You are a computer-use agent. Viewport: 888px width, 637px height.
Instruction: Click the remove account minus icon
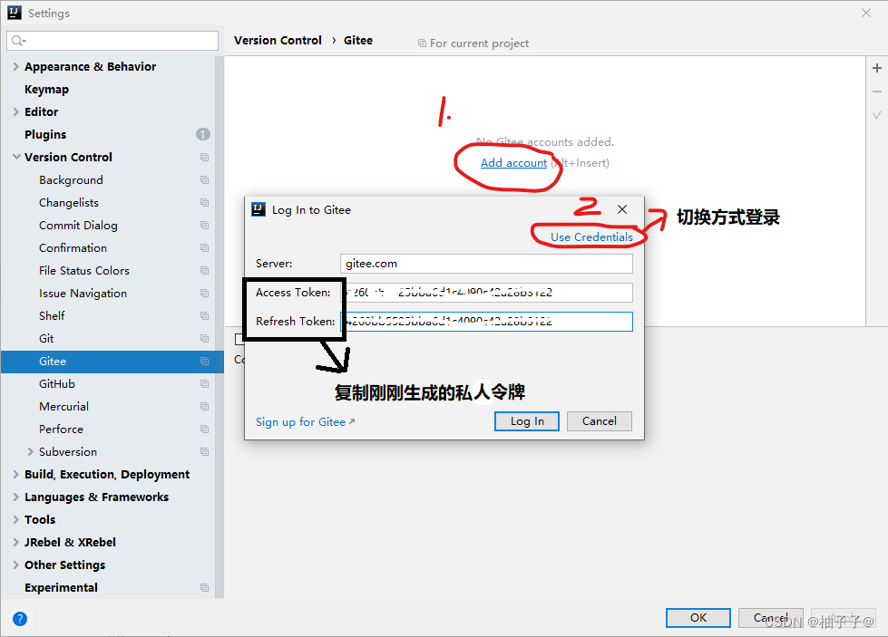[877, 92]
